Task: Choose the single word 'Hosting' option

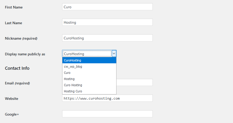Action: [89, 79]
